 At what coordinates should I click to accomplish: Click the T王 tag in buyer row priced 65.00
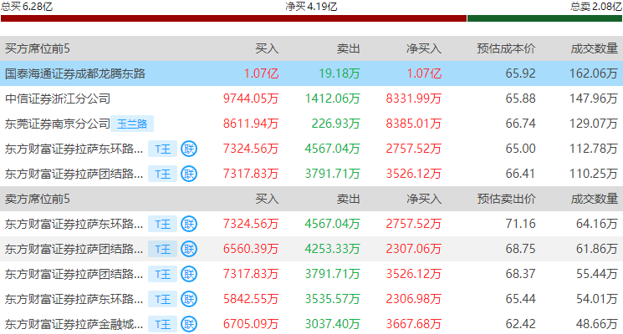162,149
